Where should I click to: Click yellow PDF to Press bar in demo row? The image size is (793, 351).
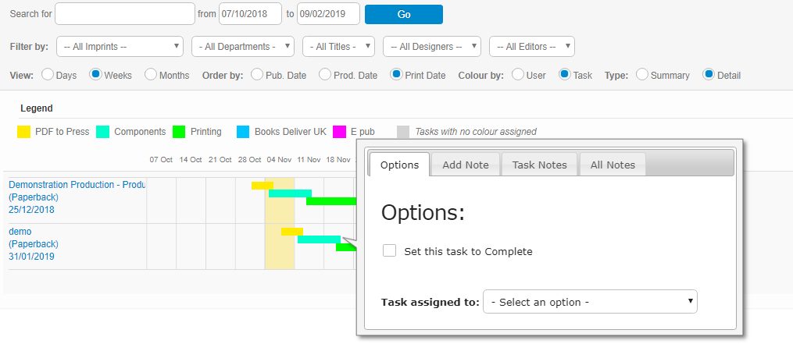pyautogui.click(x=291, y=232)
